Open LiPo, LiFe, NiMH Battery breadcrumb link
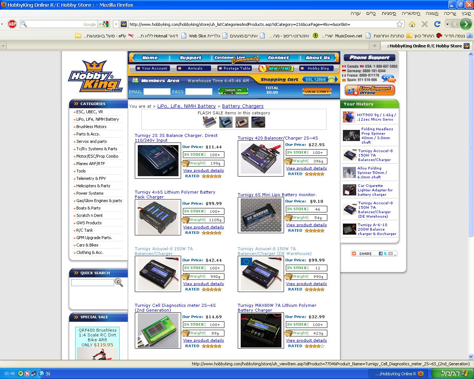474x379 pixels. pos(186,106)
